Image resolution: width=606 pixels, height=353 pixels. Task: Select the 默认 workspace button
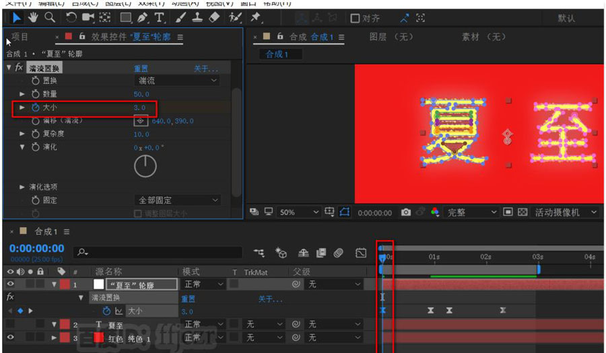click(x=566, y=18)
